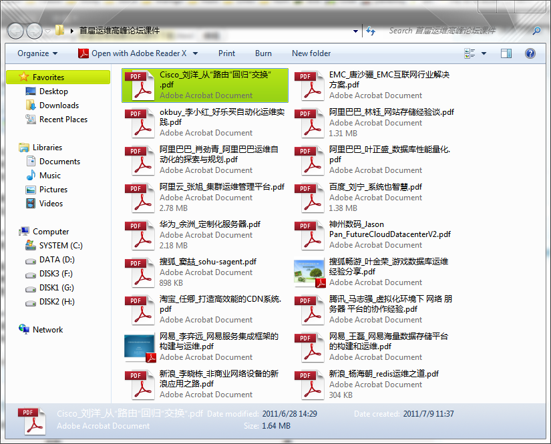
Task: Click New folder button
Action: pyautogui.click(x=311, y=53)
